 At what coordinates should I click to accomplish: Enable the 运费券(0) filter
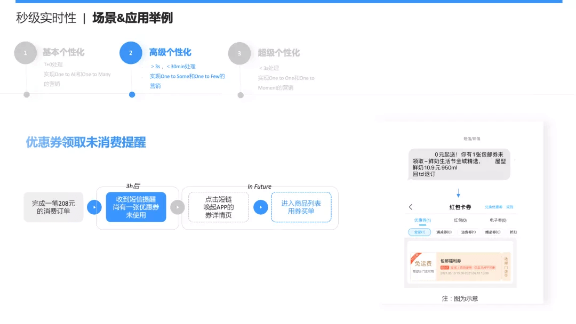pos(468,232)
